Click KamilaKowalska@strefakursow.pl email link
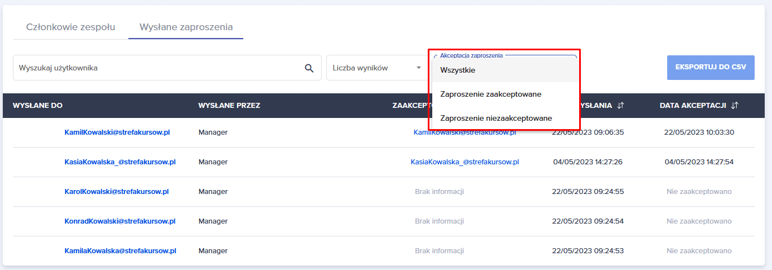 pos(120,251)
